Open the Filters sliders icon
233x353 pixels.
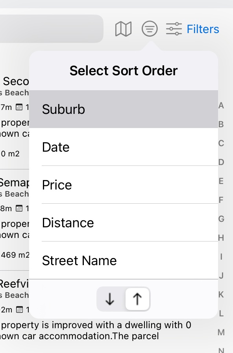(x=174, y=29)
